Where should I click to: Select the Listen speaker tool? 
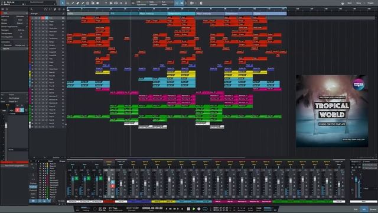click(98, 3)
